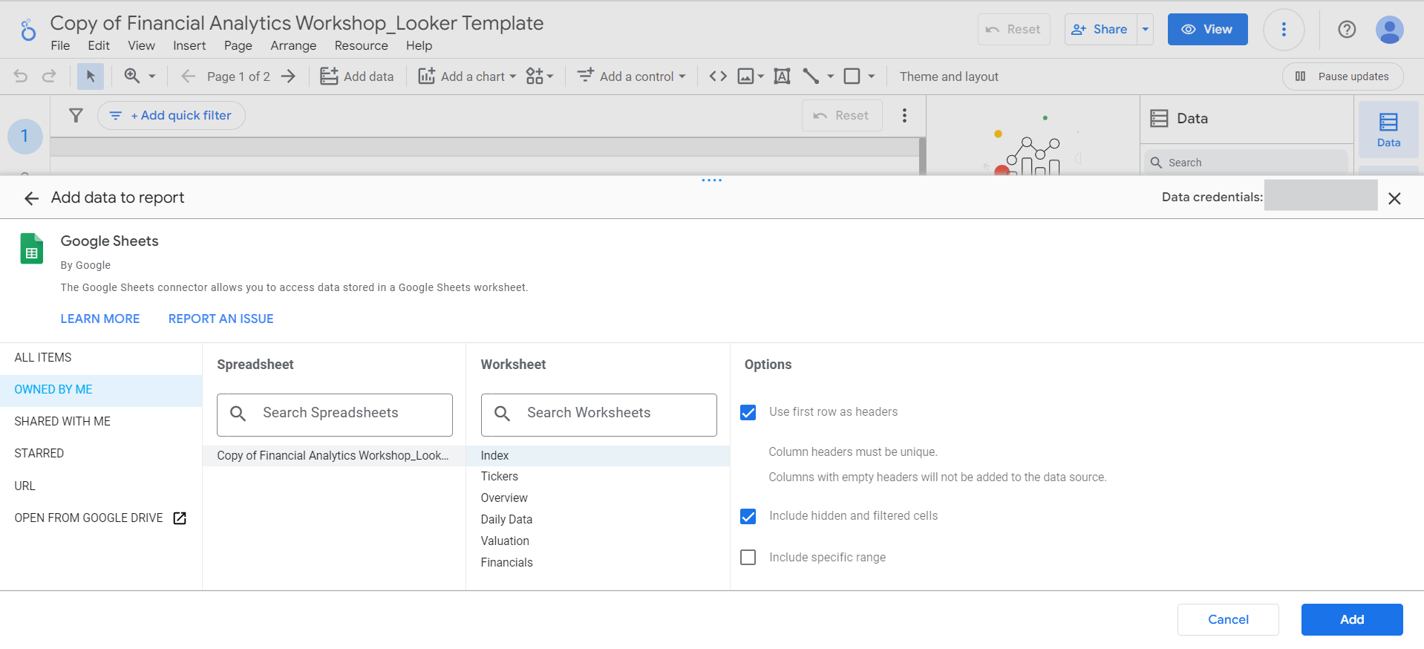
Task: Click the LEARN MORE link
Action: (x=100, y=319)
